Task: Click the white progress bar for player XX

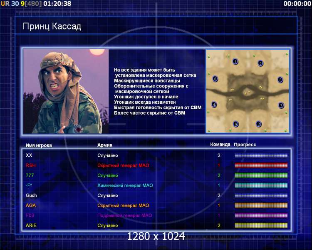Action: pyautogui.click(x=261, y=155)
